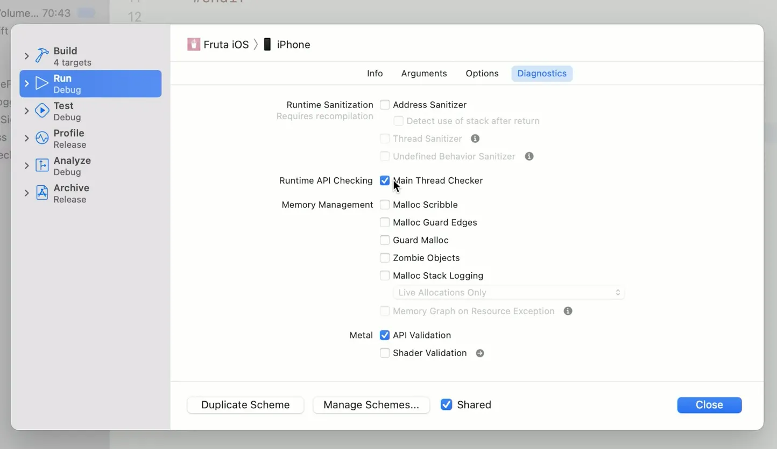The width and height of the screenshot is (777, 449).
Task: Click the Test action icon
Action: 42,111
